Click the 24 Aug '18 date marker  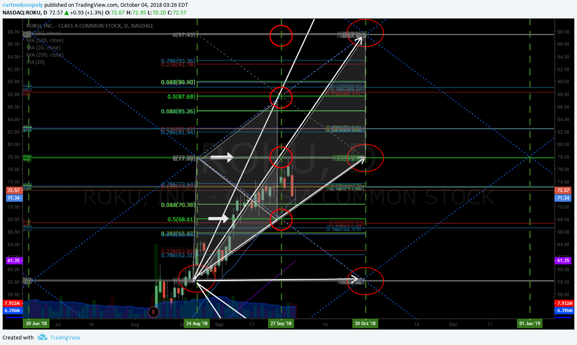pyautogui.click(x=197, y=324)
